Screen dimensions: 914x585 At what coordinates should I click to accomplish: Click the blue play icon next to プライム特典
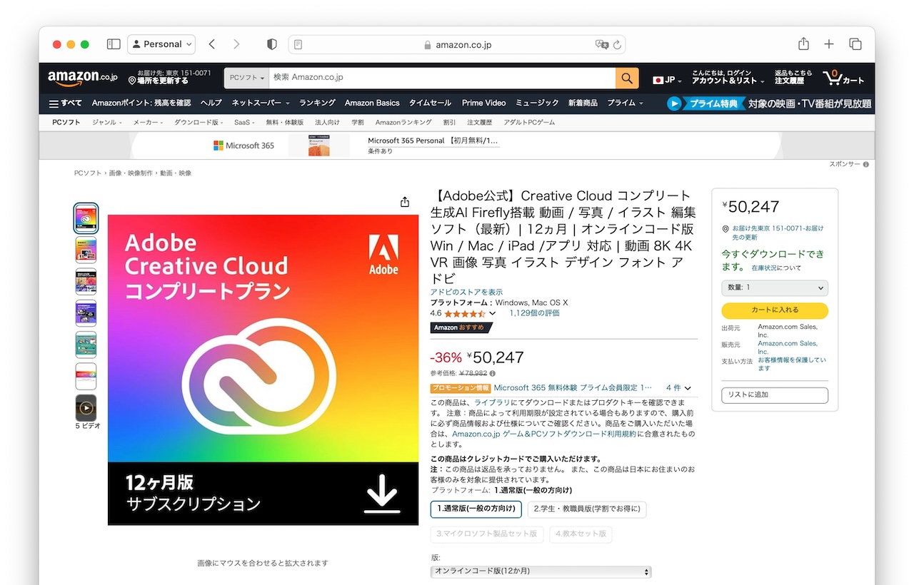[x=675, y=103]
